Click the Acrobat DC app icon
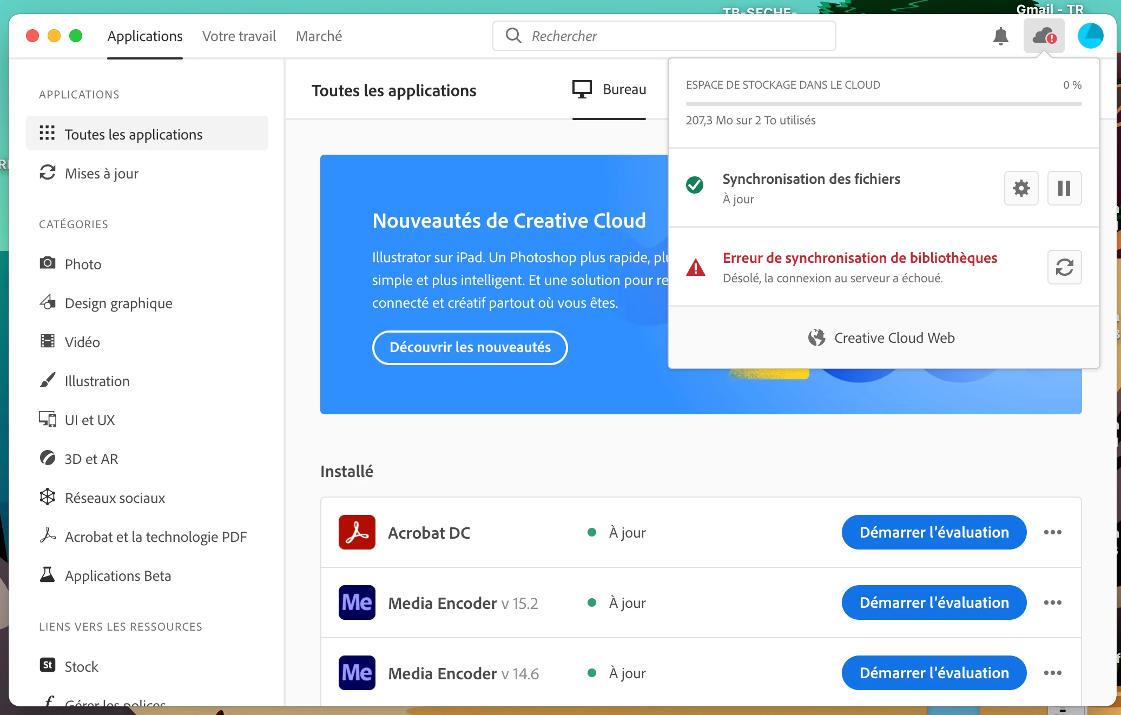This screenshot has width=1121, height=715. [x=357, y=532]
